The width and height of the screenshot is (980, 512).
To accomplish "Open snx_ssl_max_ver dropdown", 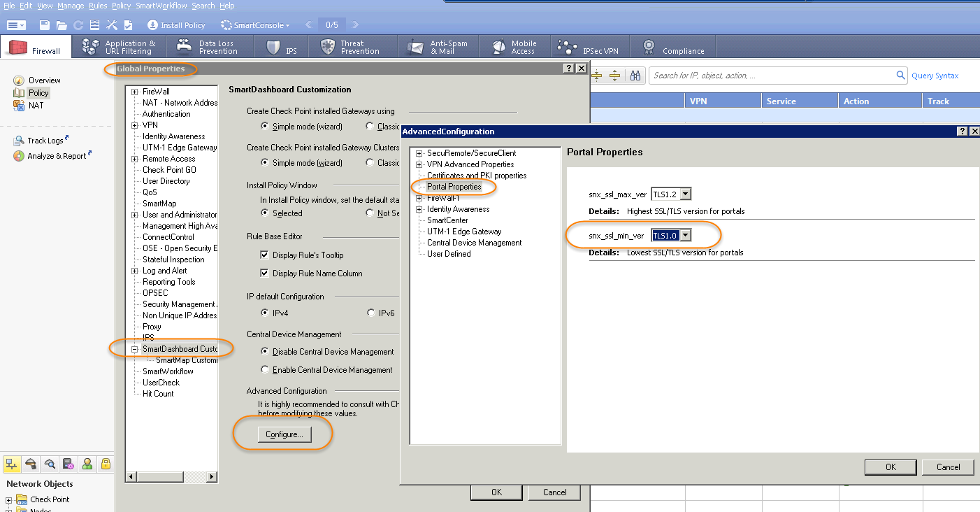I will [x=685, y=194].
